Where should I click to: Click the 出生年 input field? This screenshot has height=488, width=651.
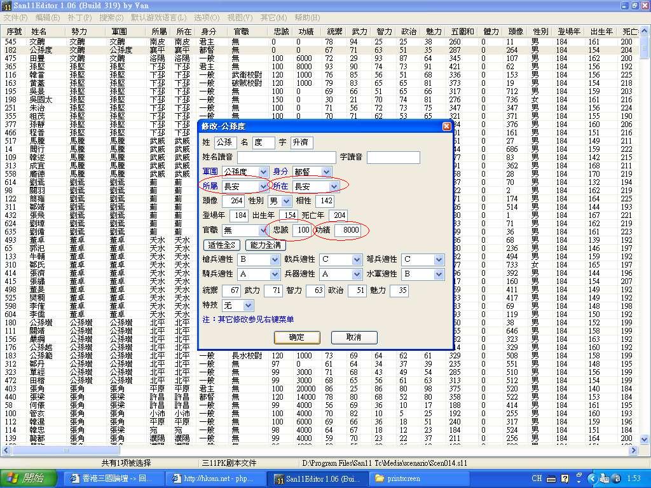click(289, 216)
